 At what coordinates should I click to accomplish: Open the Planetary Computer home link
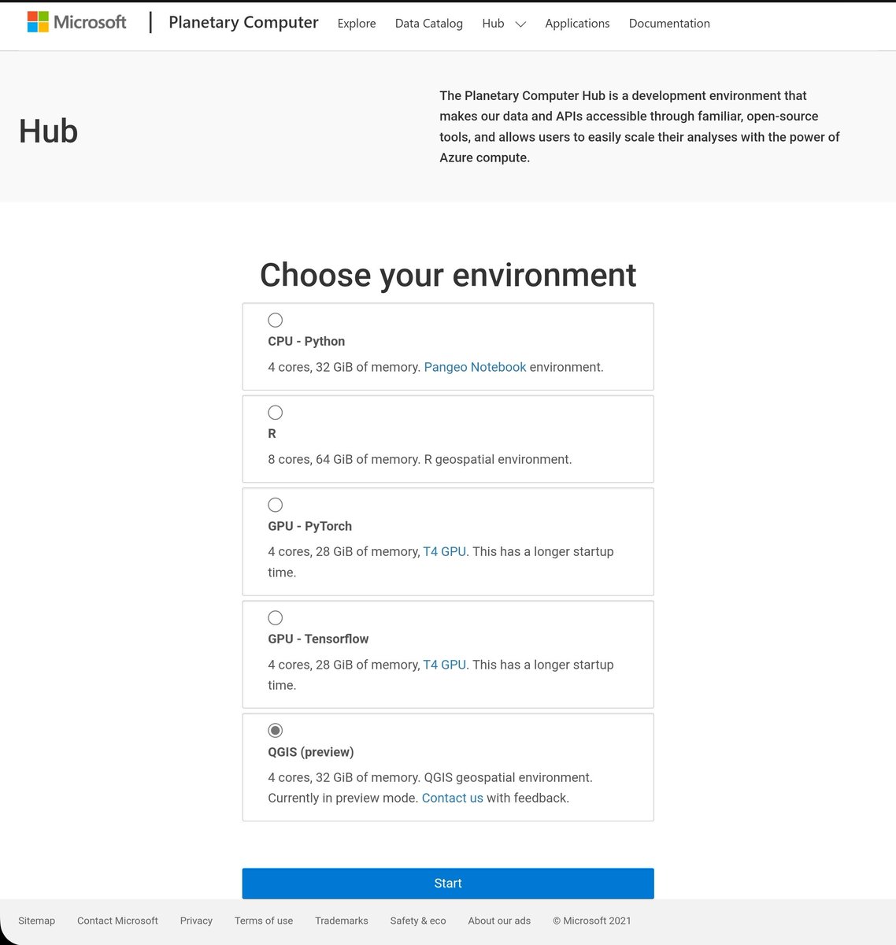tap(243, 22)
